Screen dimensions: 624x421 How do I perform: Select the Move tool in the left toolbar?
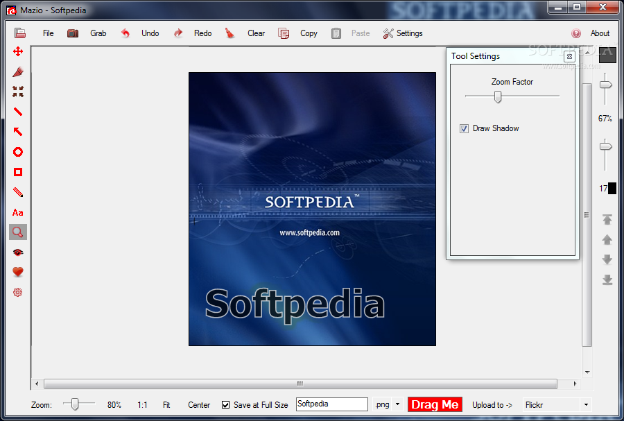pyautogui.click(x=18, y=51)
